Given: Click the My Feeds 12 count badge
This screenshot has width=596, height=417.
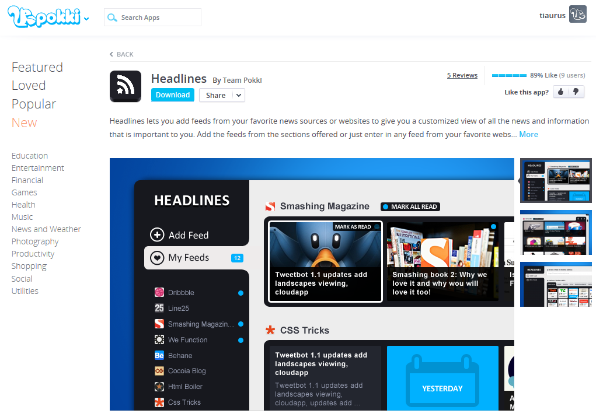Looking at the screenshot, I should [x=237, y=258].
